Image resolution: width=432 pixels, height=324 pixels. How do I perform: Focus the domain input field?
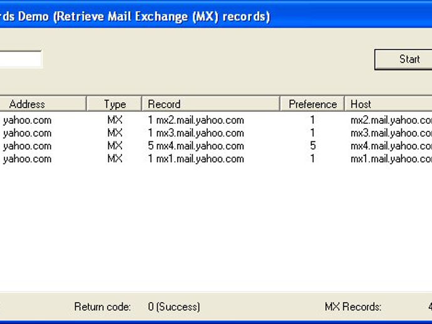(x=21, y=59)
